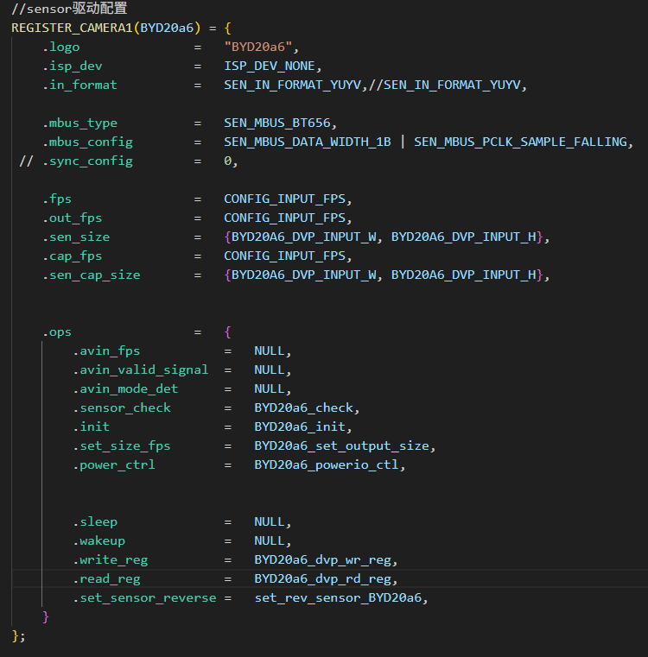This screenshot has width=648, height=657.
Task: Select BYD20A6_DVP_INPUT_H on the .sen_cap_size line
Action: coord(463,275)
